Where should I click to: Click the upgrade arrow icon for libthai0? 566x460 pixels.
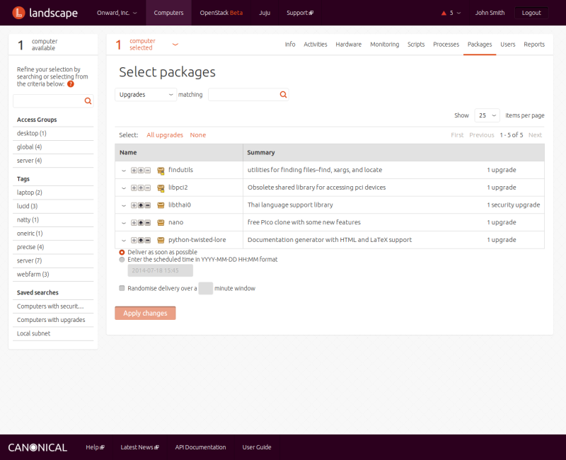(x=141, y=205)
